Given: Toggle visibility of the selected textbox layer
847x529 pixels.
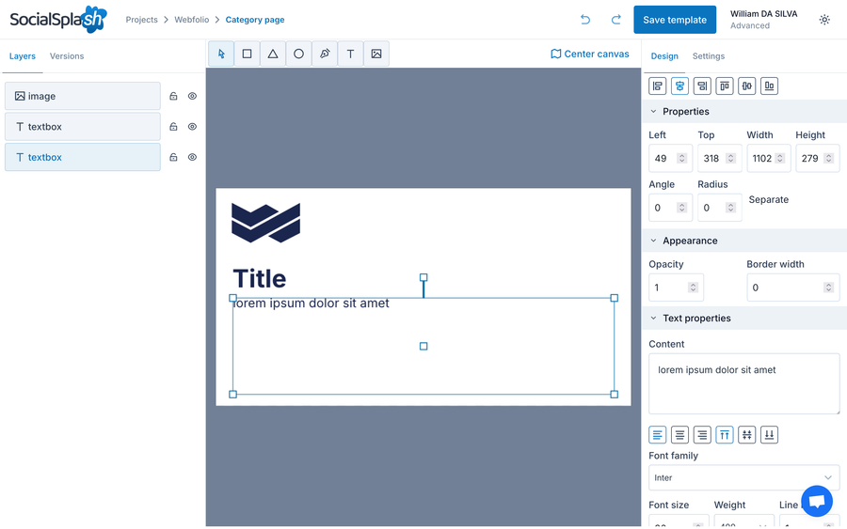Looking at the screenshot, I should 192,158.
